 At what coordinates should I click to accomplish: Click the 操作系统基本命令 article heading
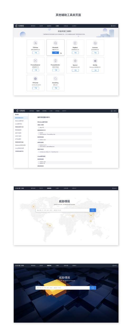pos(44,117)
